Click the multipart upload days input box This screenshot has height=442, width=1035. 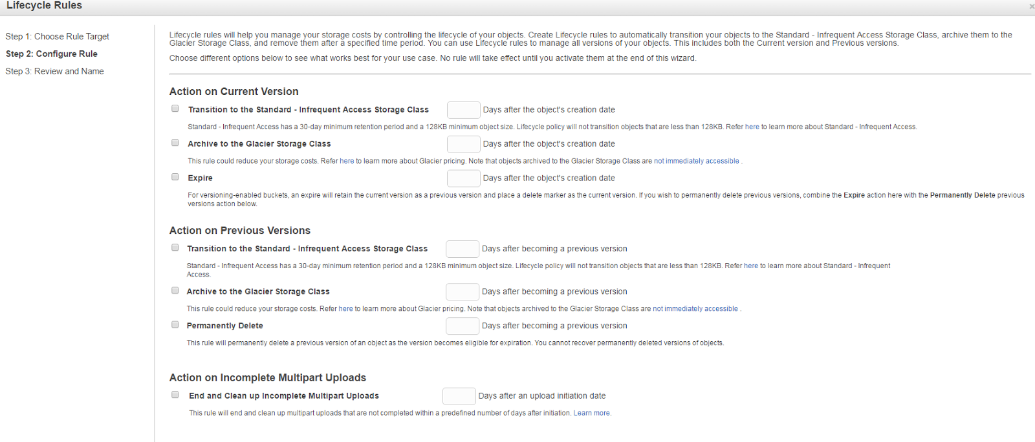click(459, 396)
